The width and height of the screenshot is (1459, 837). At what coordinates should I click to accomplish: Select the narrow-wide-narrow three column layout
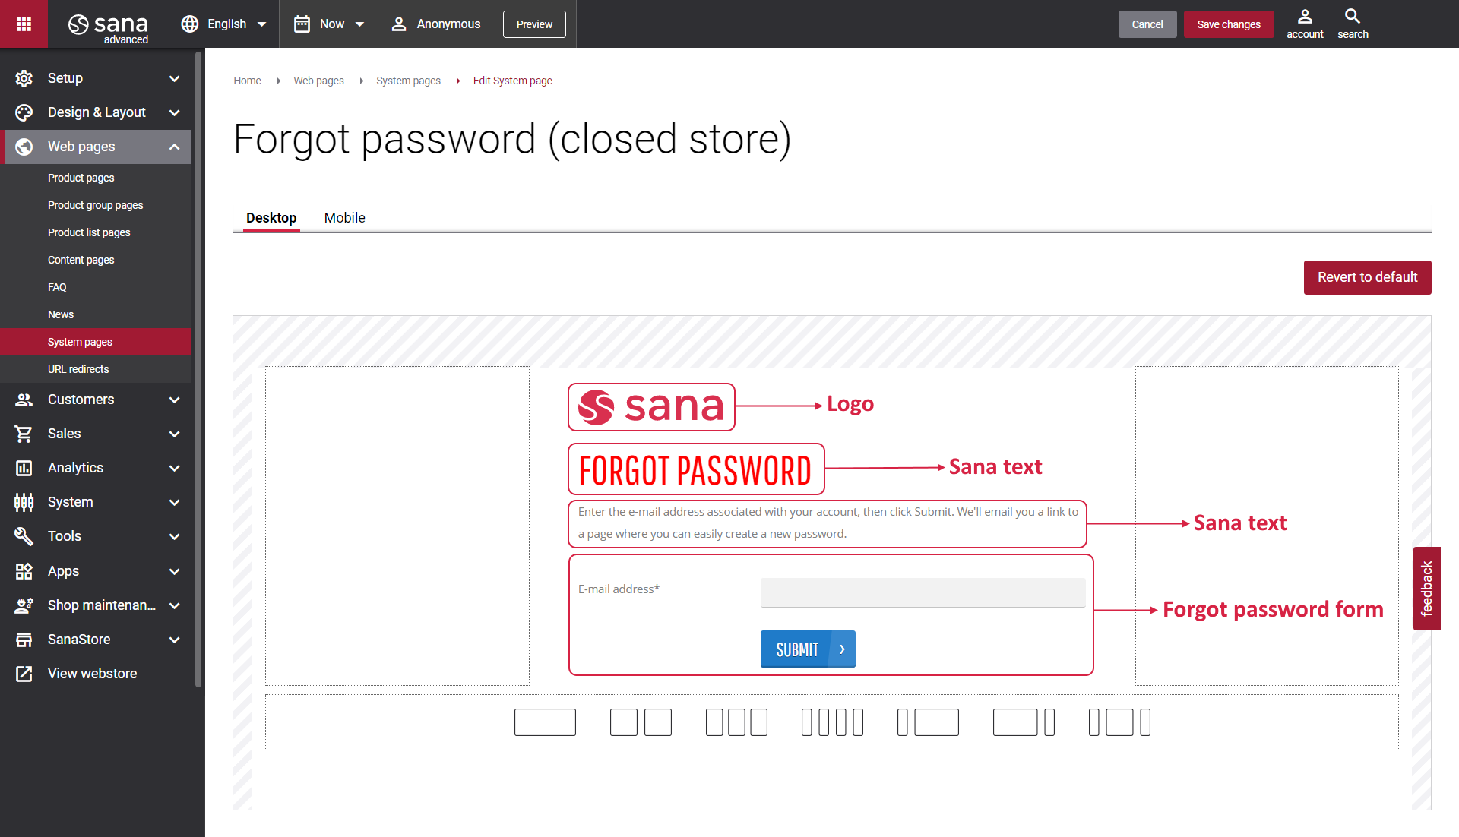click(1119, 722)
